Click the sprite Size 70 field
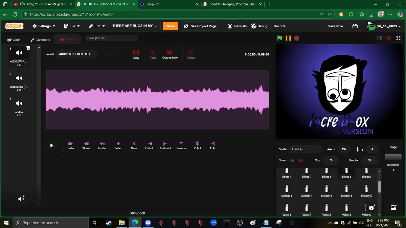The width and height of the screenshot is (406, 228). coord(331,160)
